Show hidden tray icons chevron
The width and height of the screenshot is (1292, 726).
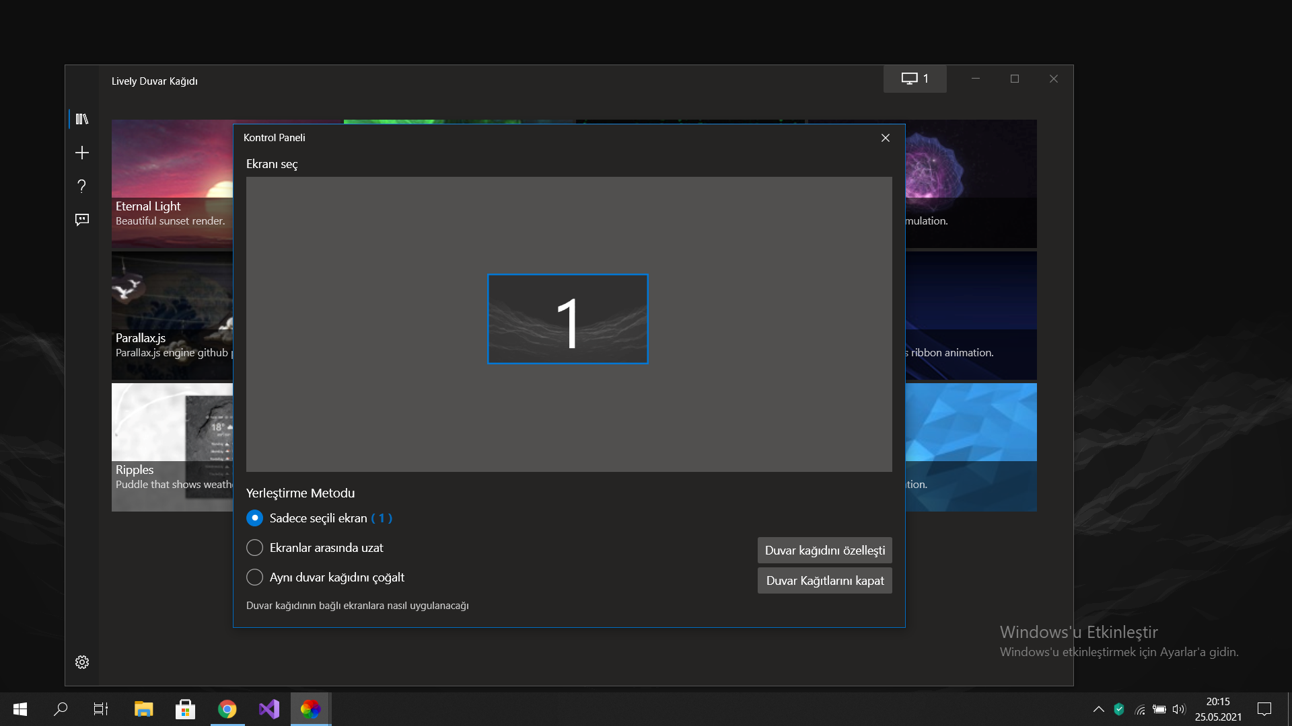click(x=1098, y=709)
